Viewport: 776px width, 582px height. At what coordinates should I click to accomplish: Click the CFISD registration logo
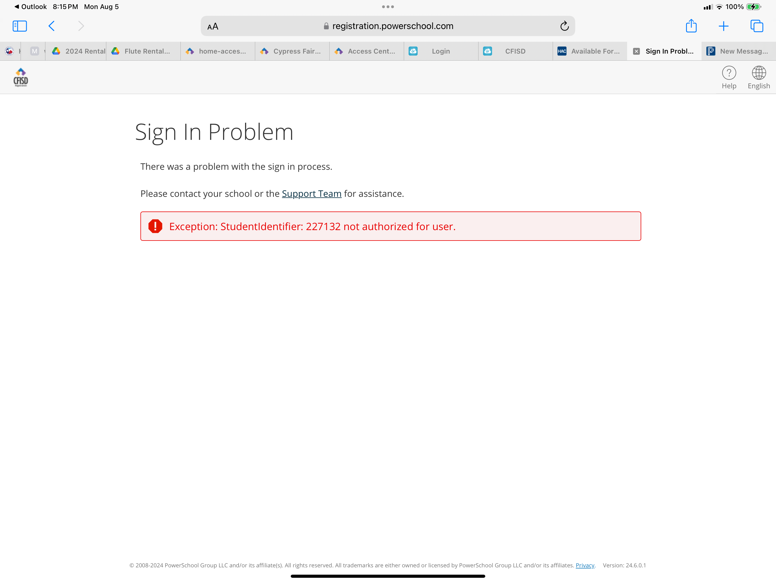[x=21, y=77]
